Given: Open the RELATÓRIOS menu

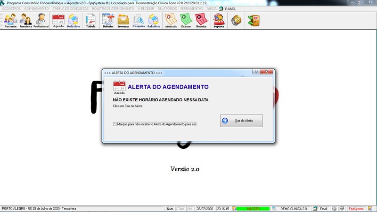Looking at the screenshot, I should pos(167,8).
